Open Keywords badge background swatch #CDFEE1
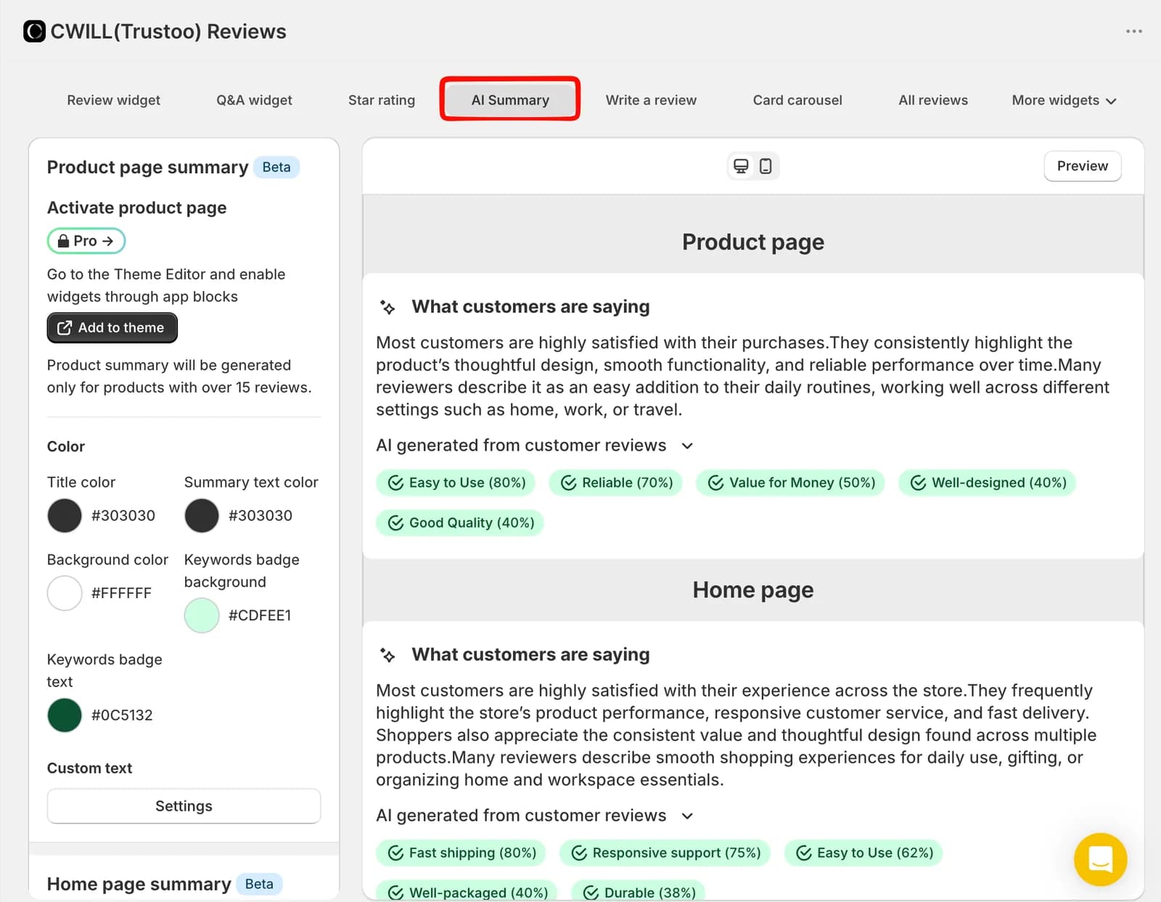Viewport: 1161px width, 902px height. [202, 615]
